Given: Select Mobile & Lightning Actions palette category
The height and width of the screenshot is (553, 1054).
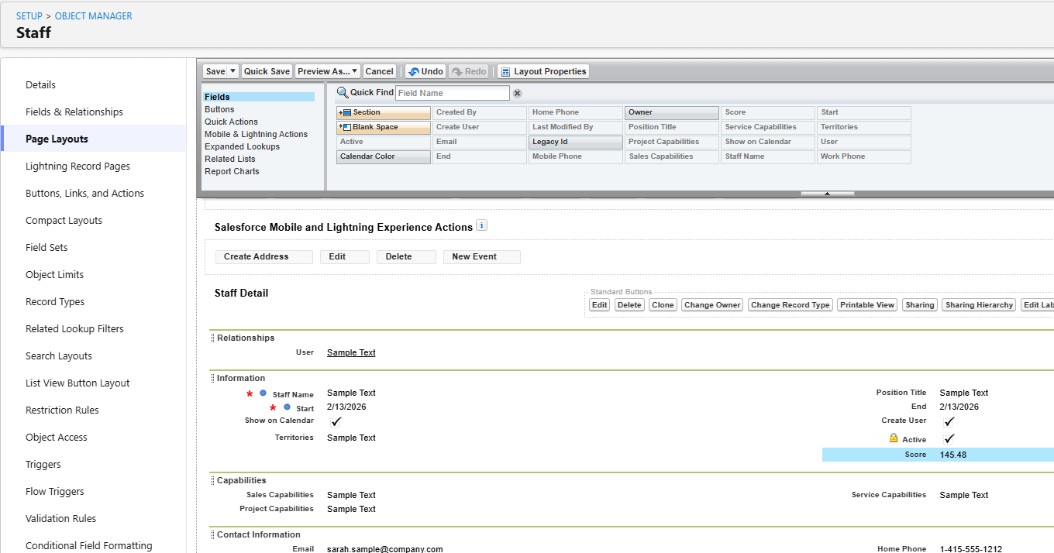Looking at the screenshot, I should 256,134.
